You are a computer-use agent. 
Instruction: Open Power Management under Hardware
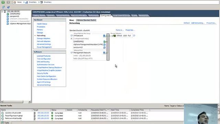pyautogui.click(x=44, y=47)
